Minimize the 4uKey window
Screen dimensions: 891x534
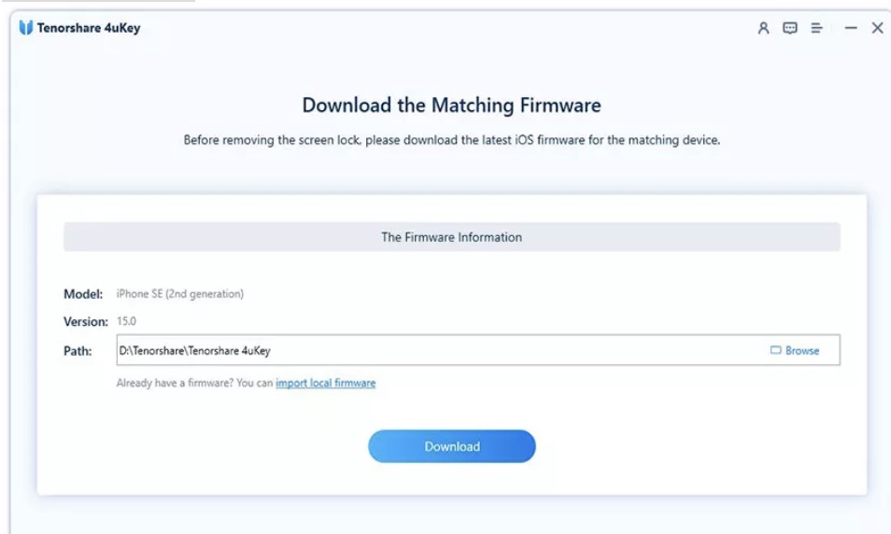click(x=851, y=28)
